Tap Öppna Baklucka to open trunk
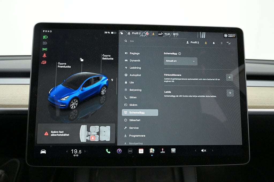 pyautogui.click(x=108, y=57)
